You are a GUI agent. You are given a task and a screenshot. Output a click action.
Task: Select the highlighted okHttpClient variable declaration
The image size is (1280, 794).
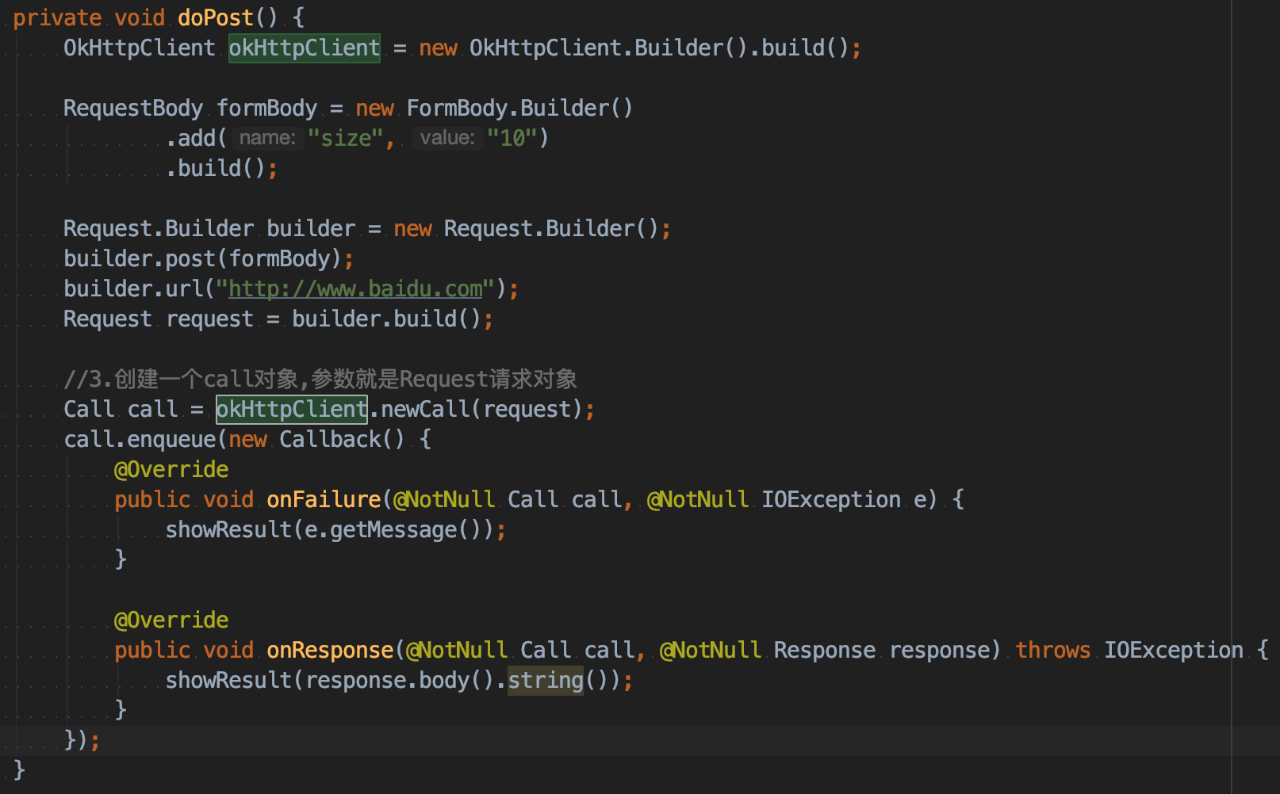tap(305, 48)
